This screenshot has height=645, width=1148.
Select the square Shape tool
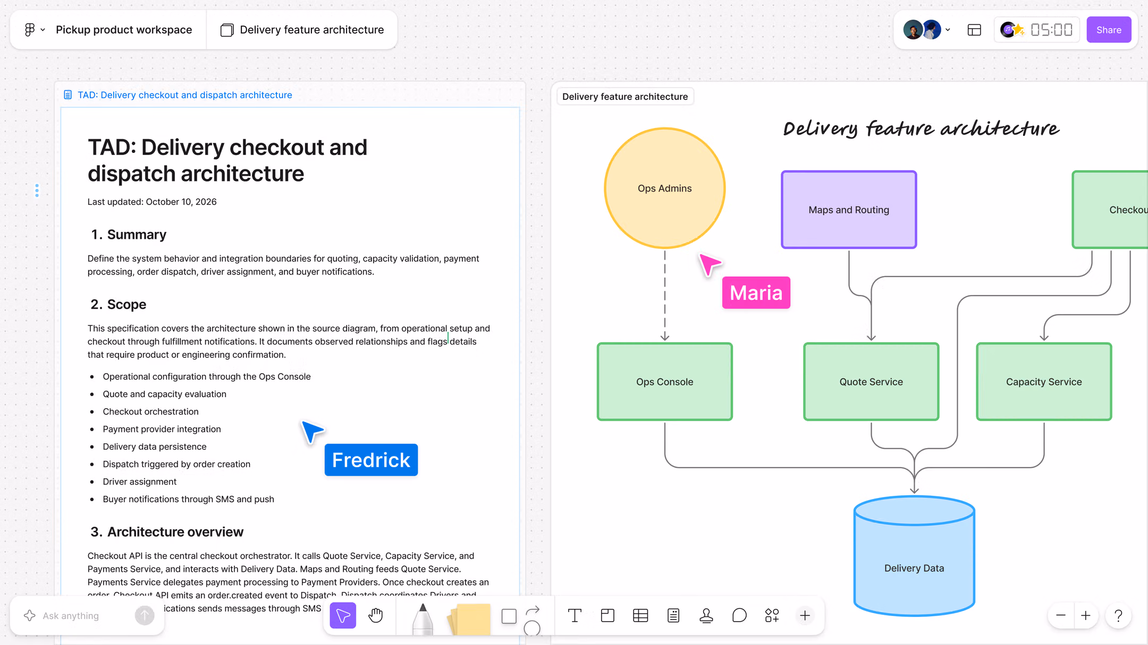tap(509, 616)
